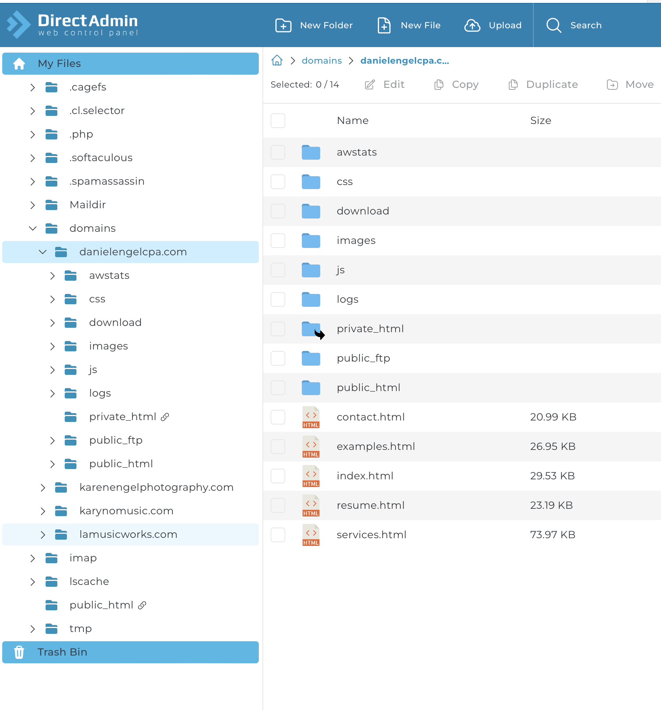Click the New Folder icon
This screenshot has width=661, height=710.
283,25
